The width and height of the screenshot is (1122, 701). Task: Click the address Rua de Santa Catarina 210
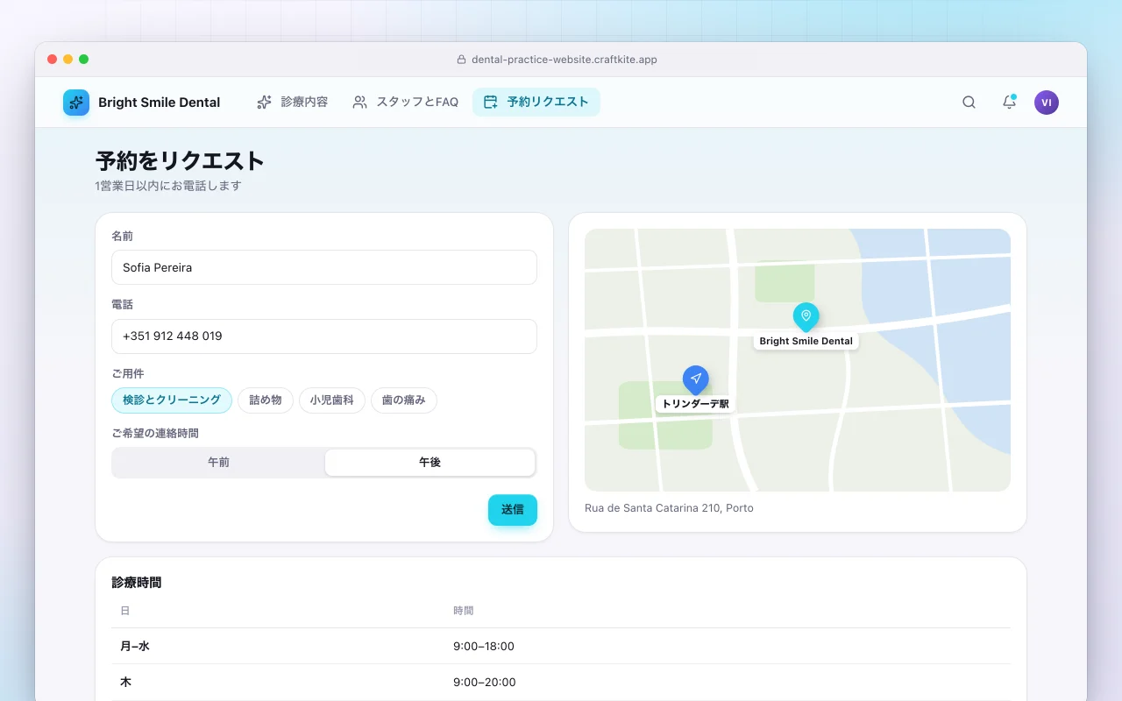click(669, 508)
